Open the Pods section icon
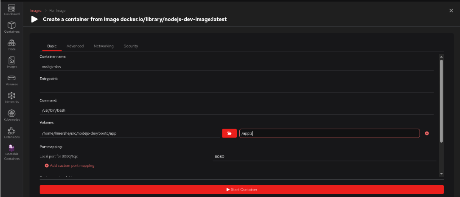 pyautogui.click(x=12, y=45)
